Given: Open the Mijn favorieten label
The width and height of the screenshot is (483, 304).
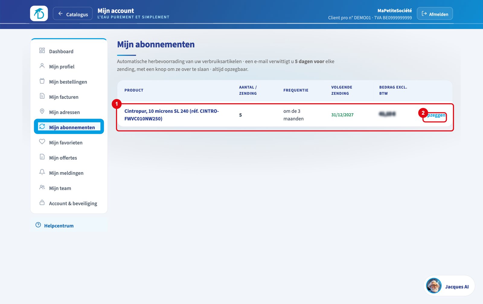Looking at the screenshot, I should pyautogui.click(x=66, y=142).
